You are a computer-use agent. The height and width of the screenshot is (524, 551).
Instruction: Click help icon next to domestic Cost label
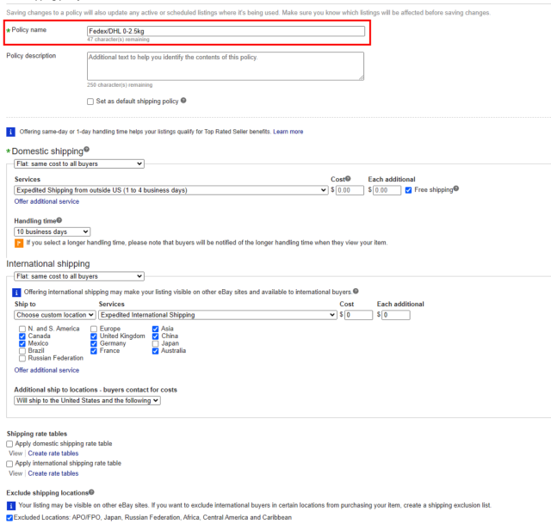pos(348,179)
